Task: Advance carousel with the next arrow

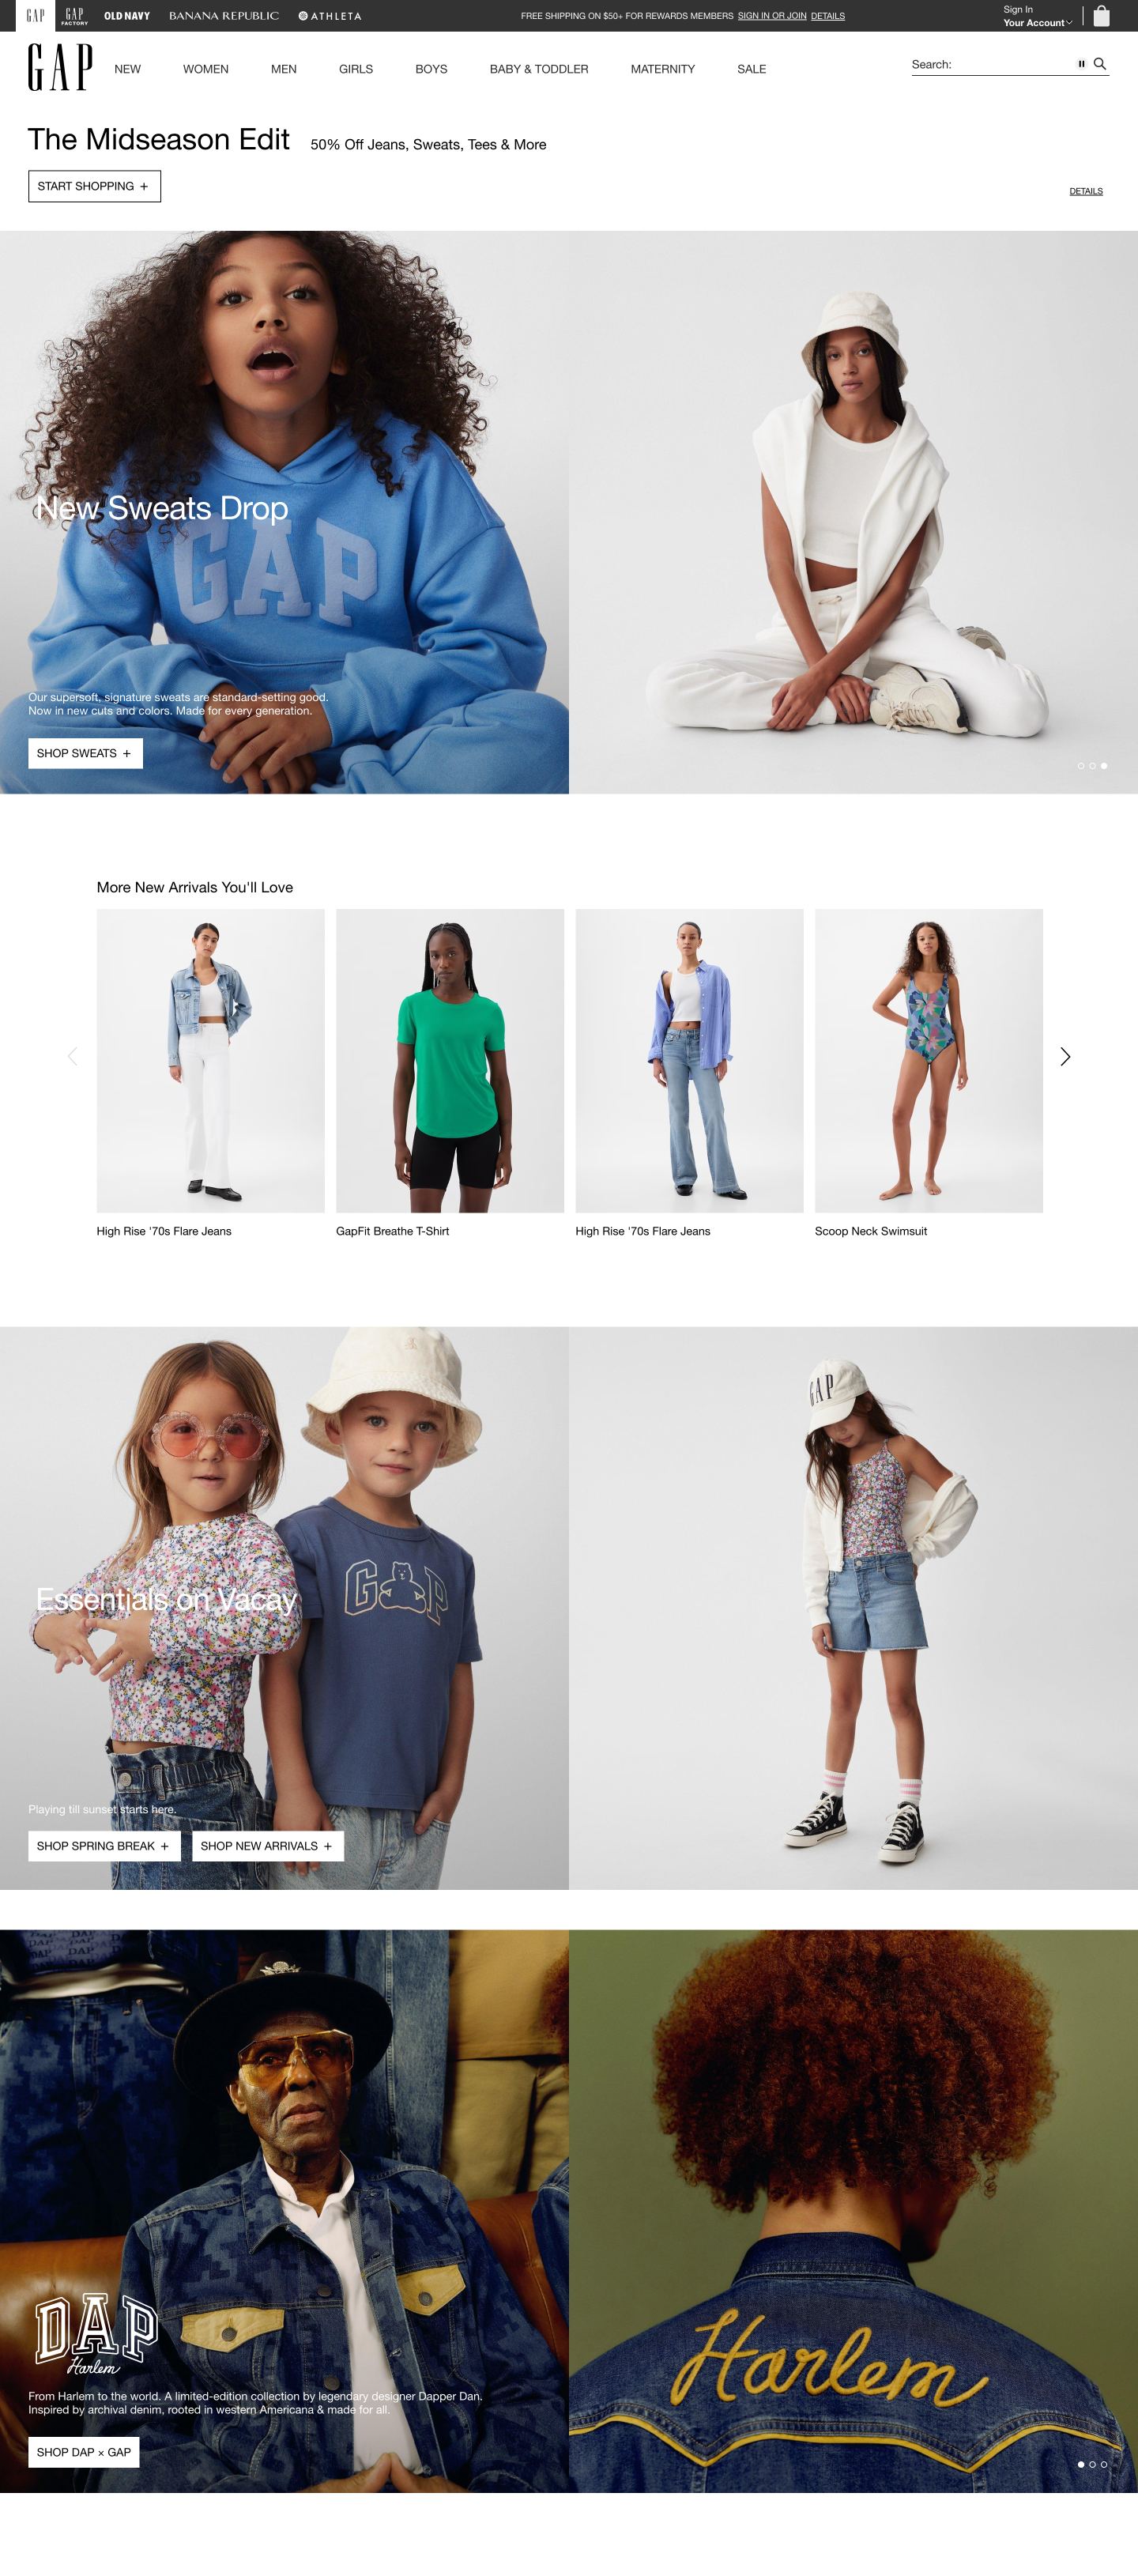Action: [1065, 1057]
